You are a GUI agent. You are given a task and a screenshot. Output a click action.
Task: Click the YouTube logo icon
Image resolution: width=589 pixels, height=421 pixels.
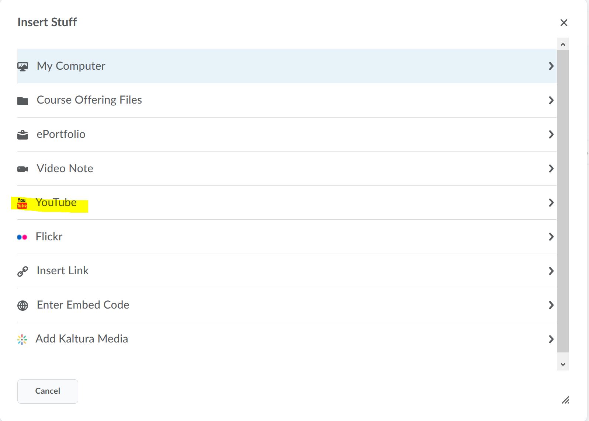click(22, 203)
